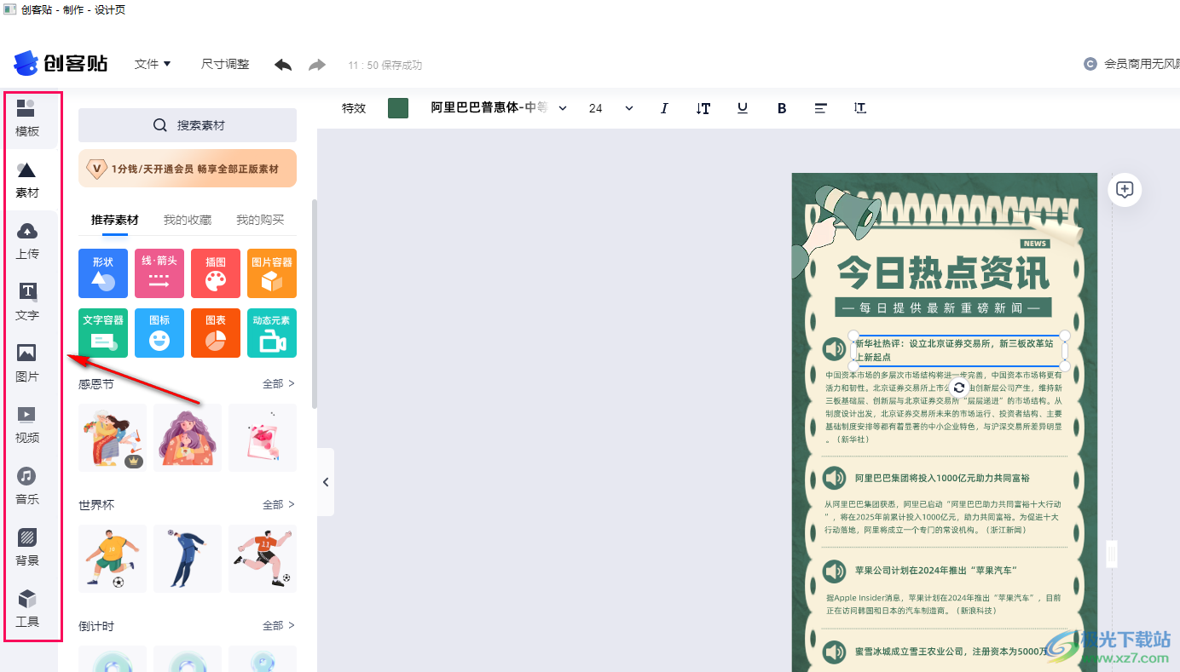Toggle underline text formatting
This screenshot has width=1180, height=672.
pos(743,108)
